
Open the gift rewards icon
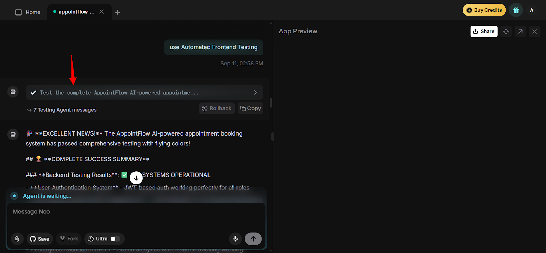click(x=516, y=10)
